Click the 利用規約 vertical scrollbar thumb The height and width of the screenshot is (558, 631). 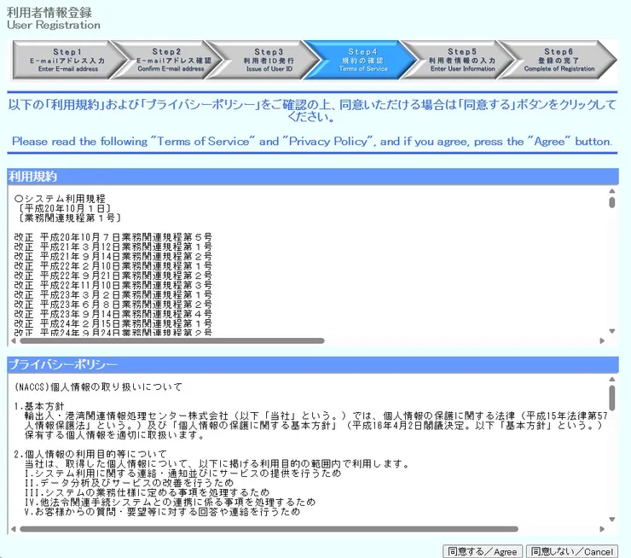coord(611,202)
